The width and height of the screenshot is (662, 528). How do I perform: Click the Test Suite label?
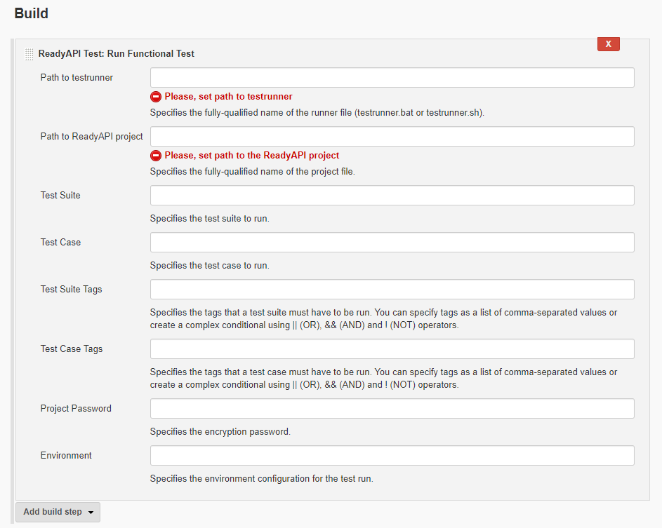[59, 195]
